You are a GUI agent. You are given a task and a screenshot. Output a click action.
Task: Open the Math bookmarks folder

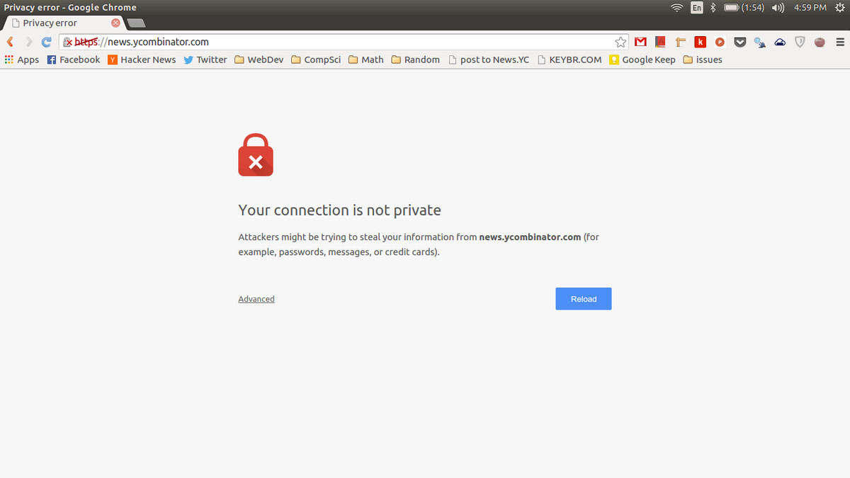pos(366,59)
